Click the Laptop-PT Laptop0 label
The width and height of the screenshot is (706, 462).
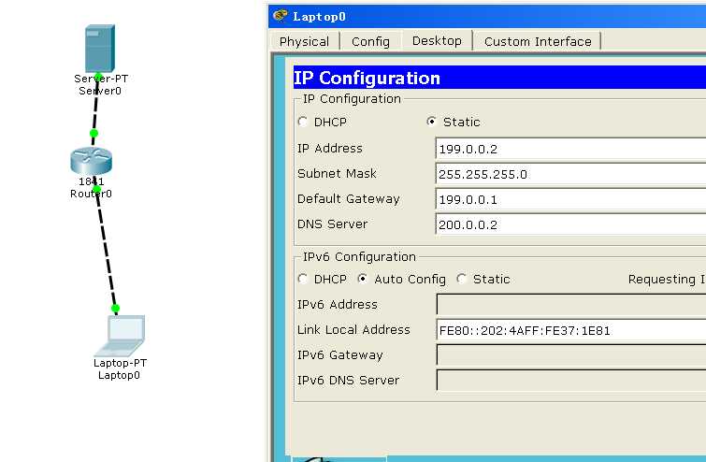click(120, 368)
